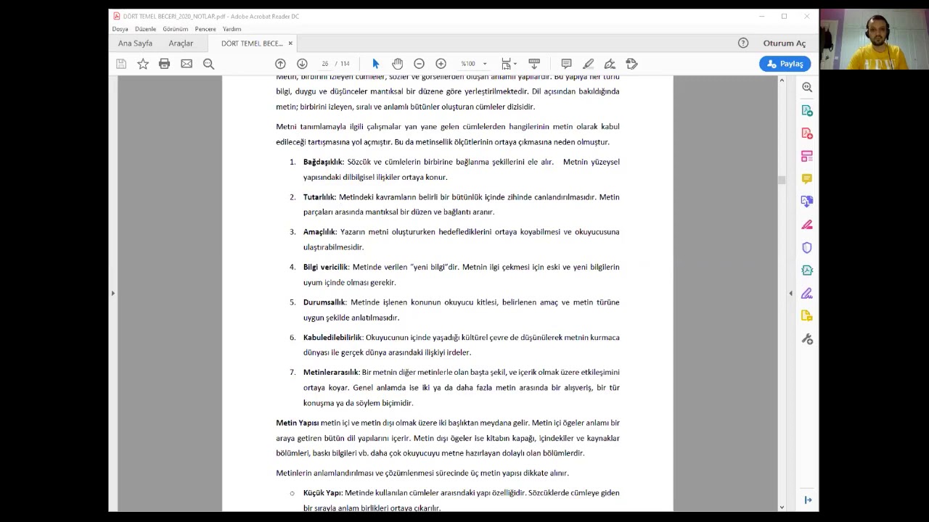Image resolution: width=929 pixels, height=522 pixels.
Task: Open the green compress PDF tool
Action: tap(807, 270)
